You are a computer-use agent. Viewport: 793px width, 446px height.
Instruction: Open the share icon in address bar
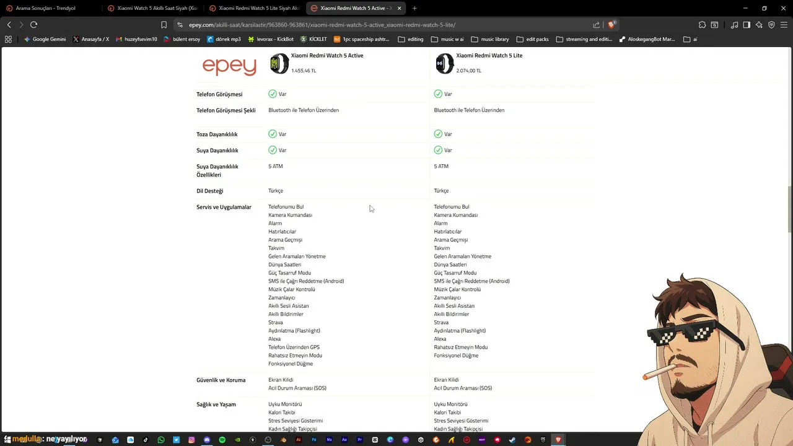(x=596, y=25)
